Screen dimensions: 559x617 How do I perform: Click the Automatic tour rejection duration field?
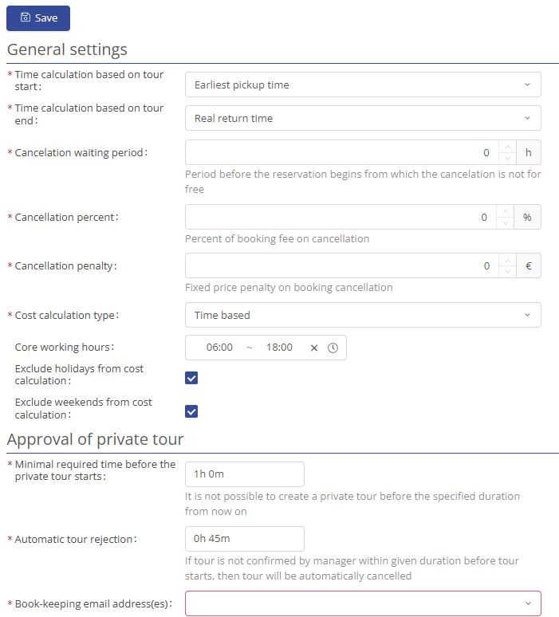click(244, 539)
